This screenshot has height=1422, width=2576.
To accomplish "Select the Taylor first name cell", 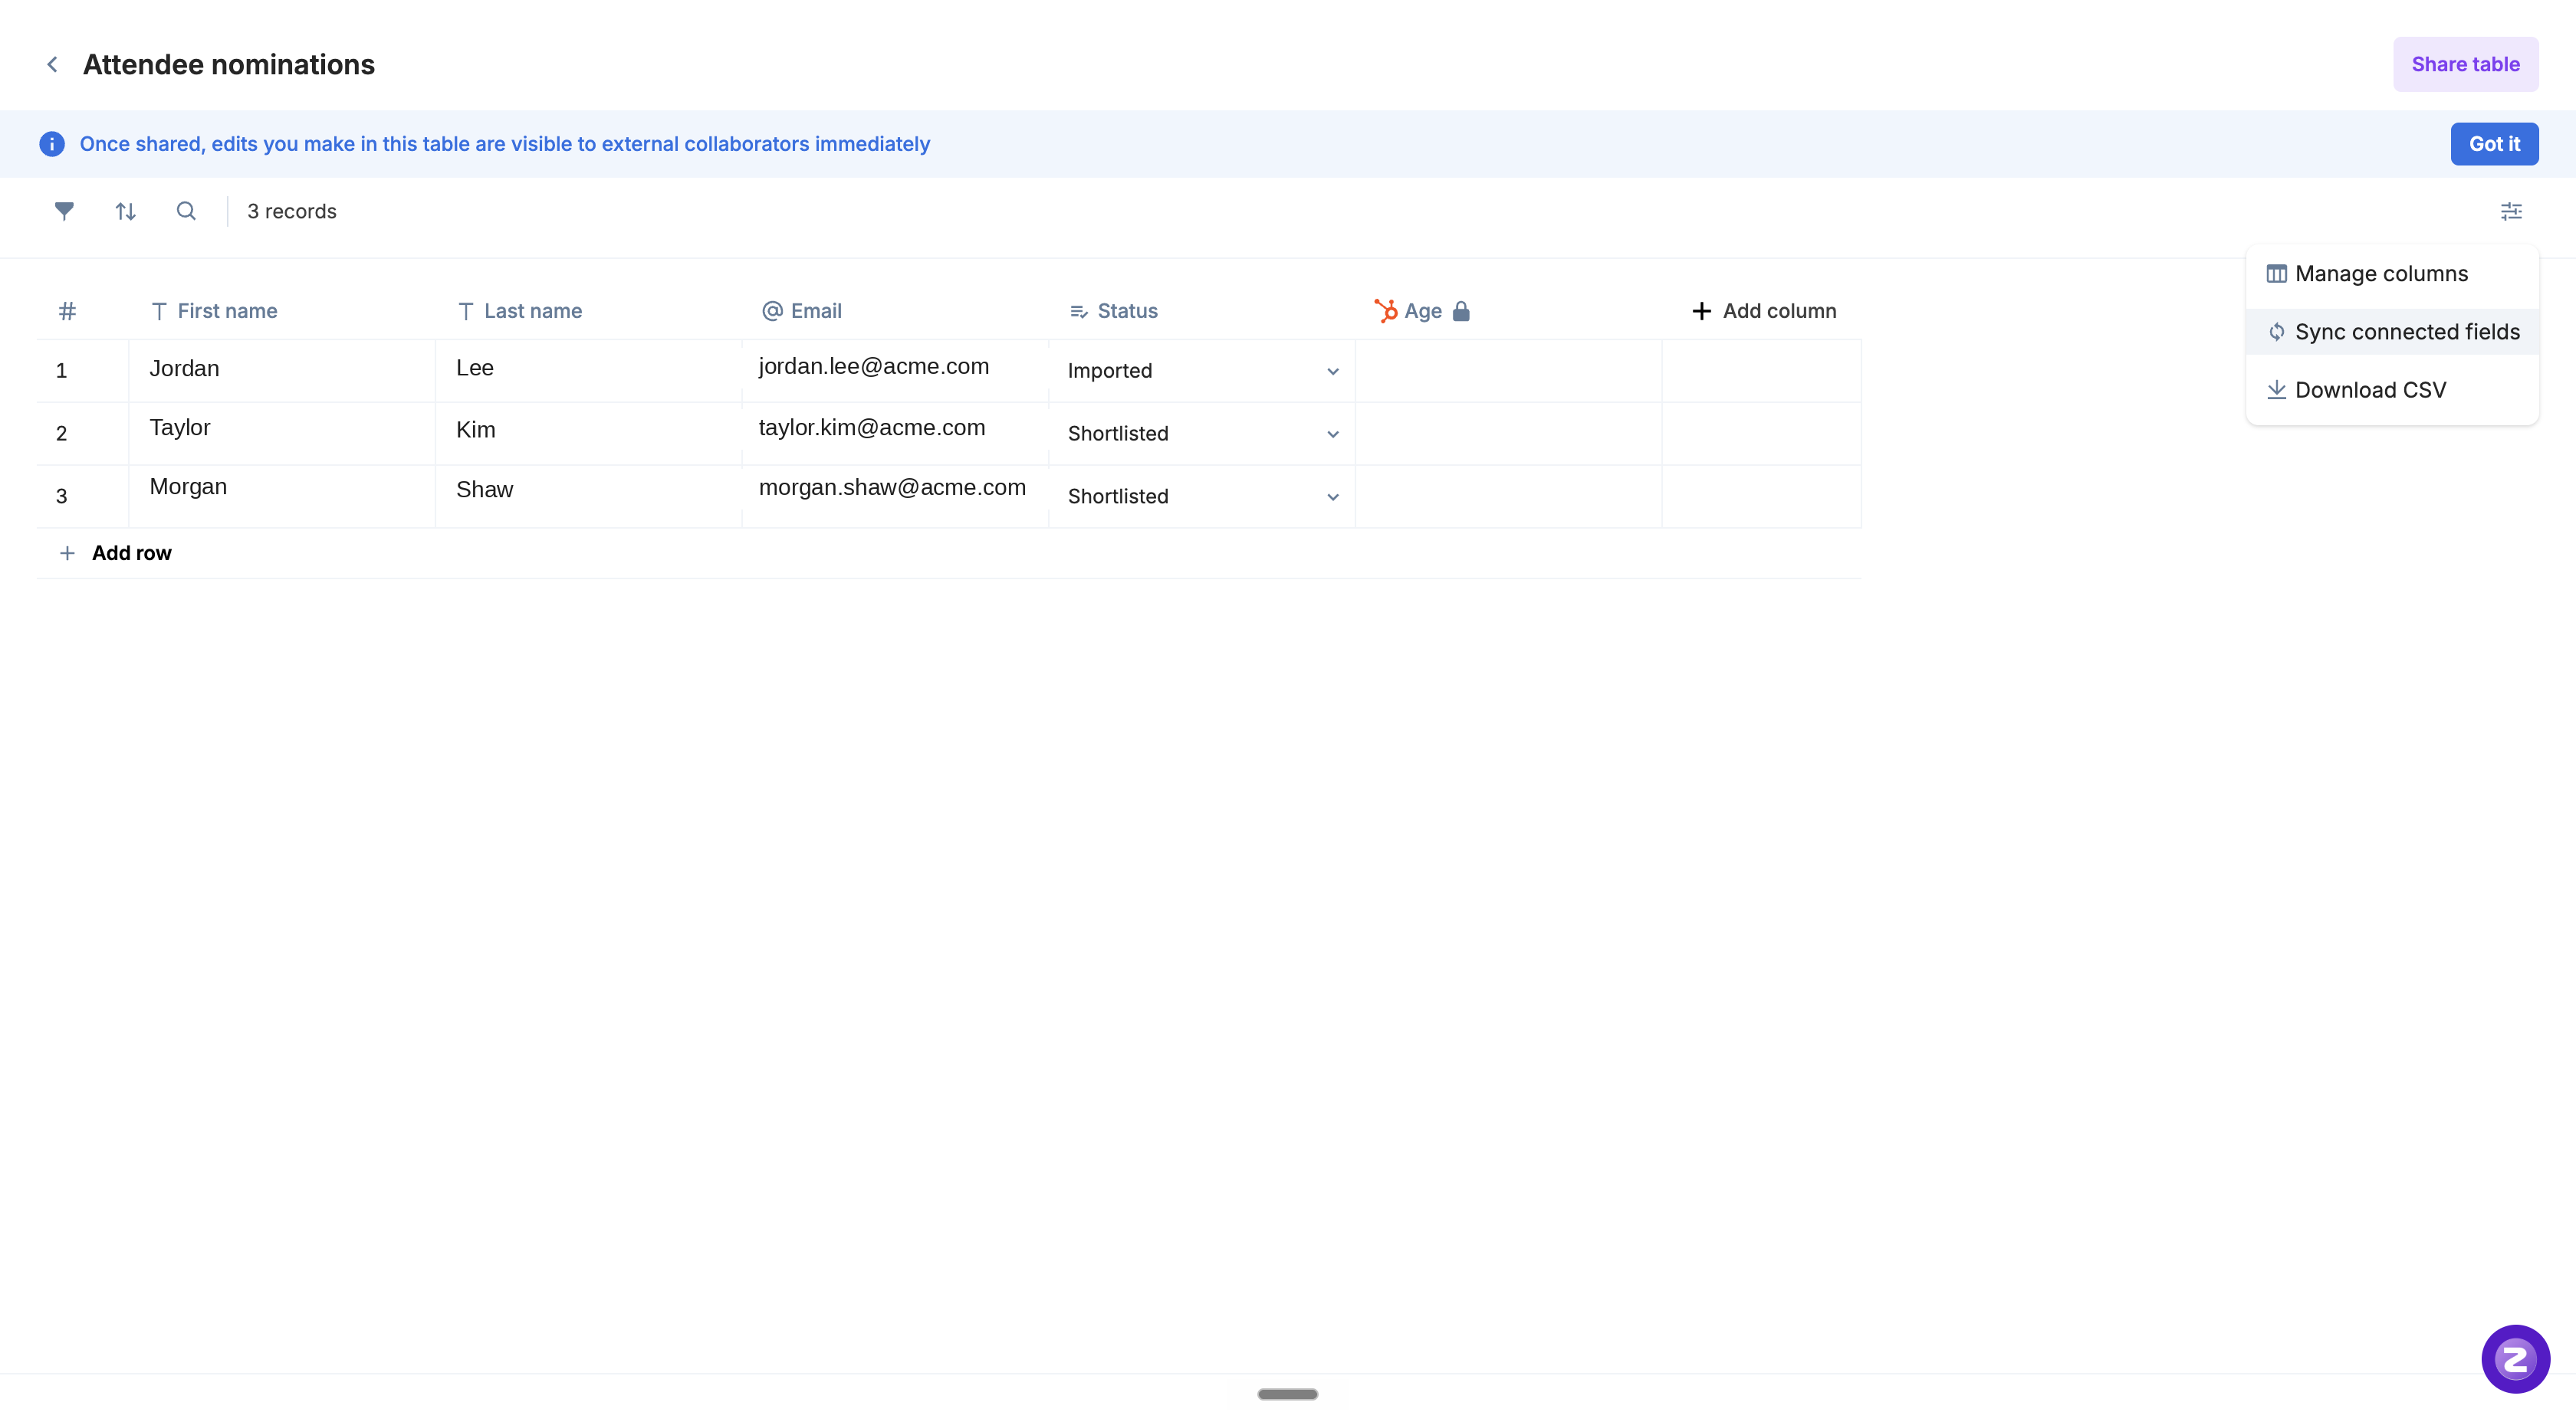I will pyautogui.click(x=282, y=434).
